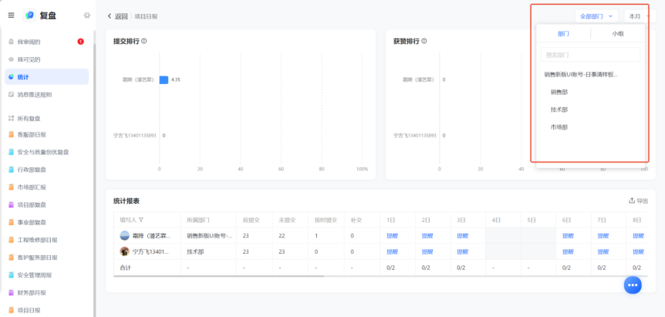Click the eye icon beside 我可见的
Viewport: 665px width, 317px height.
coord(12,59)
